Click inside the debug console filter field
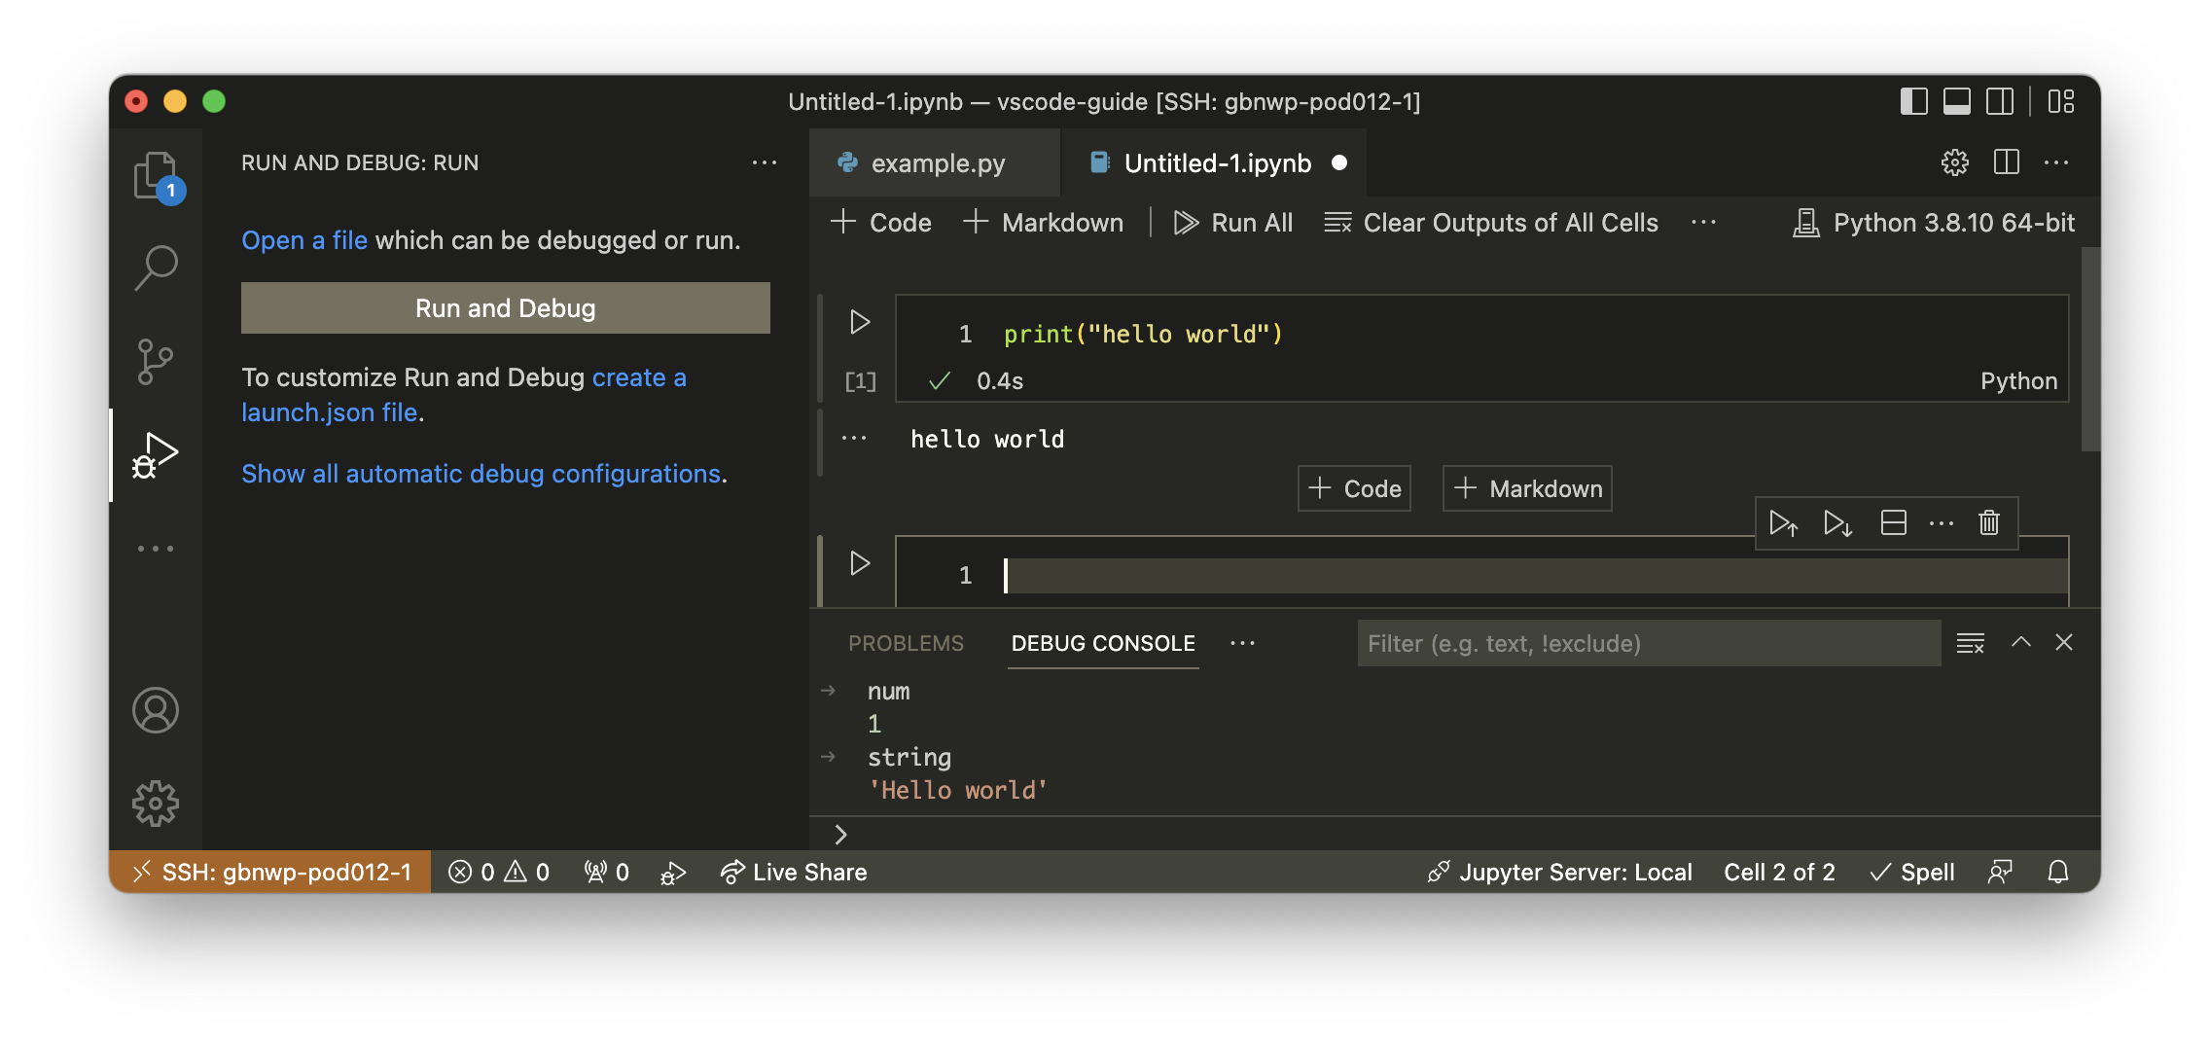2210x1037 pixels. 1648,643
